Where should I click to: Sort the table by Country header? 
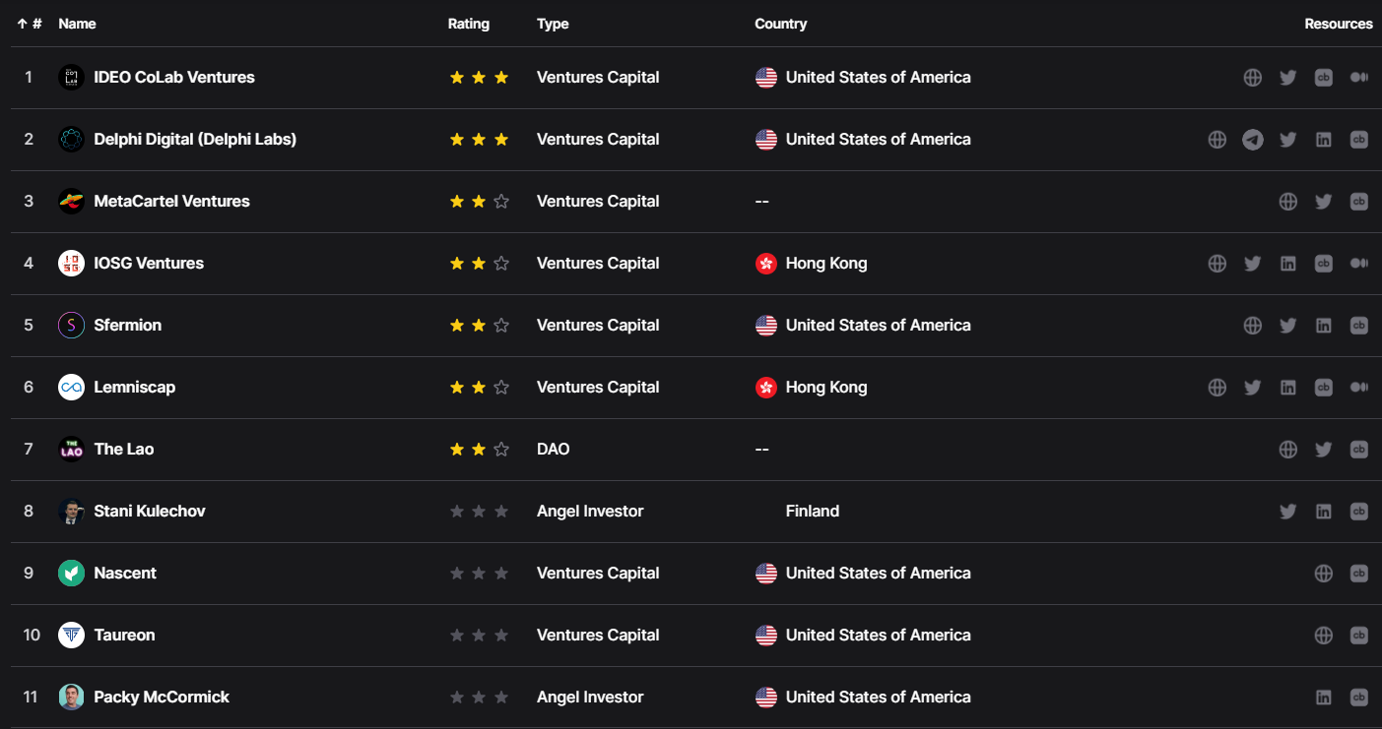click(x=780, y=24)
